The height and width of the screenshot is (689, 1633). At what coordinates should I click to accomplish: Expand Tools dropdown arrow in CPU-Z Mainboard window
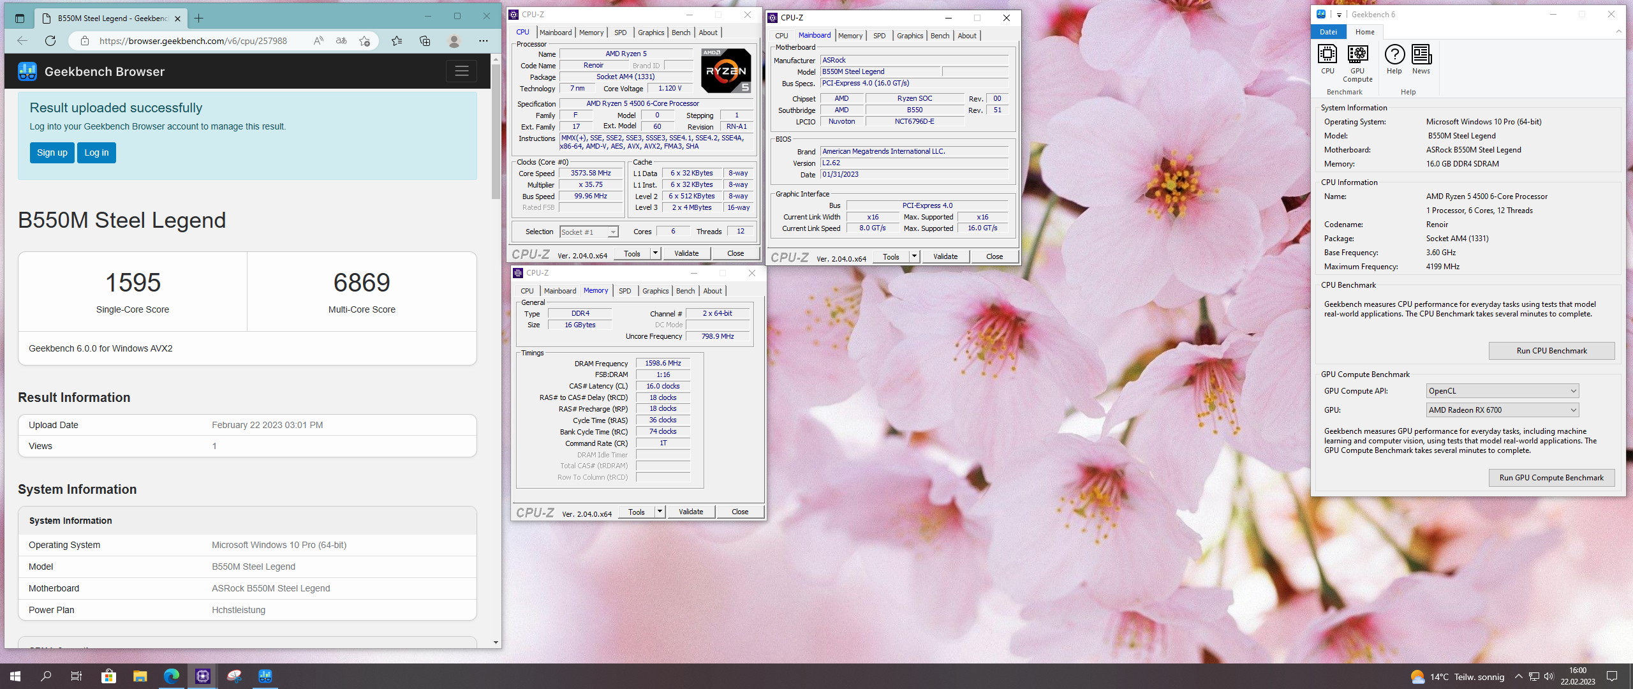point(914,256)
